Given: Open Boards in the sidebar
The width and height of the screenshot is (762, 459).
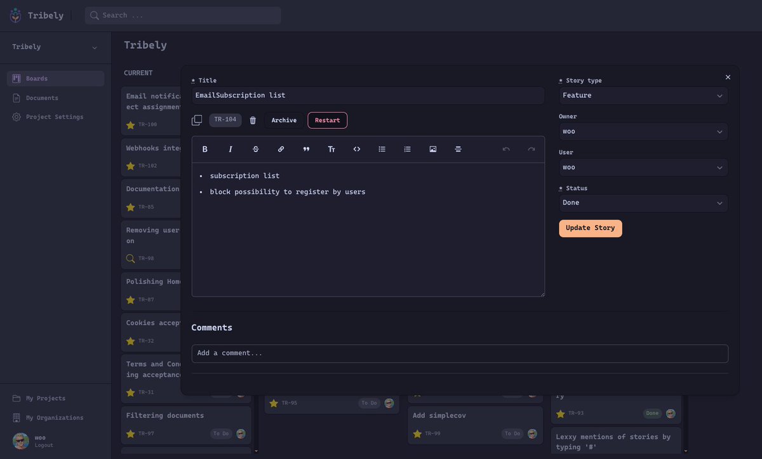Looking at the screenshot, I should [x=56, y=79].
